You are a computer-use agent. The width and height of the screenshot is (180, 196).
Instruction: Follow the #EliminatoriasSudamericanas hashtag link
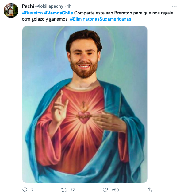[x=101, y=19]
